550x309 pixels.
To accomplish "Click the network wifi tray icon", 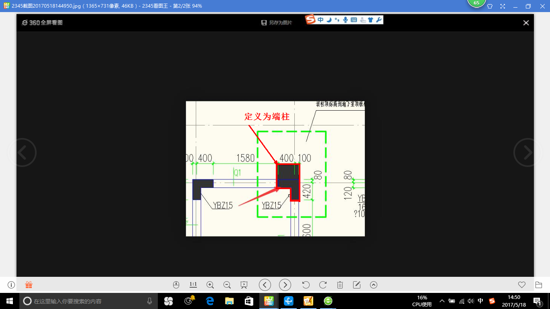I will (462, 301).
